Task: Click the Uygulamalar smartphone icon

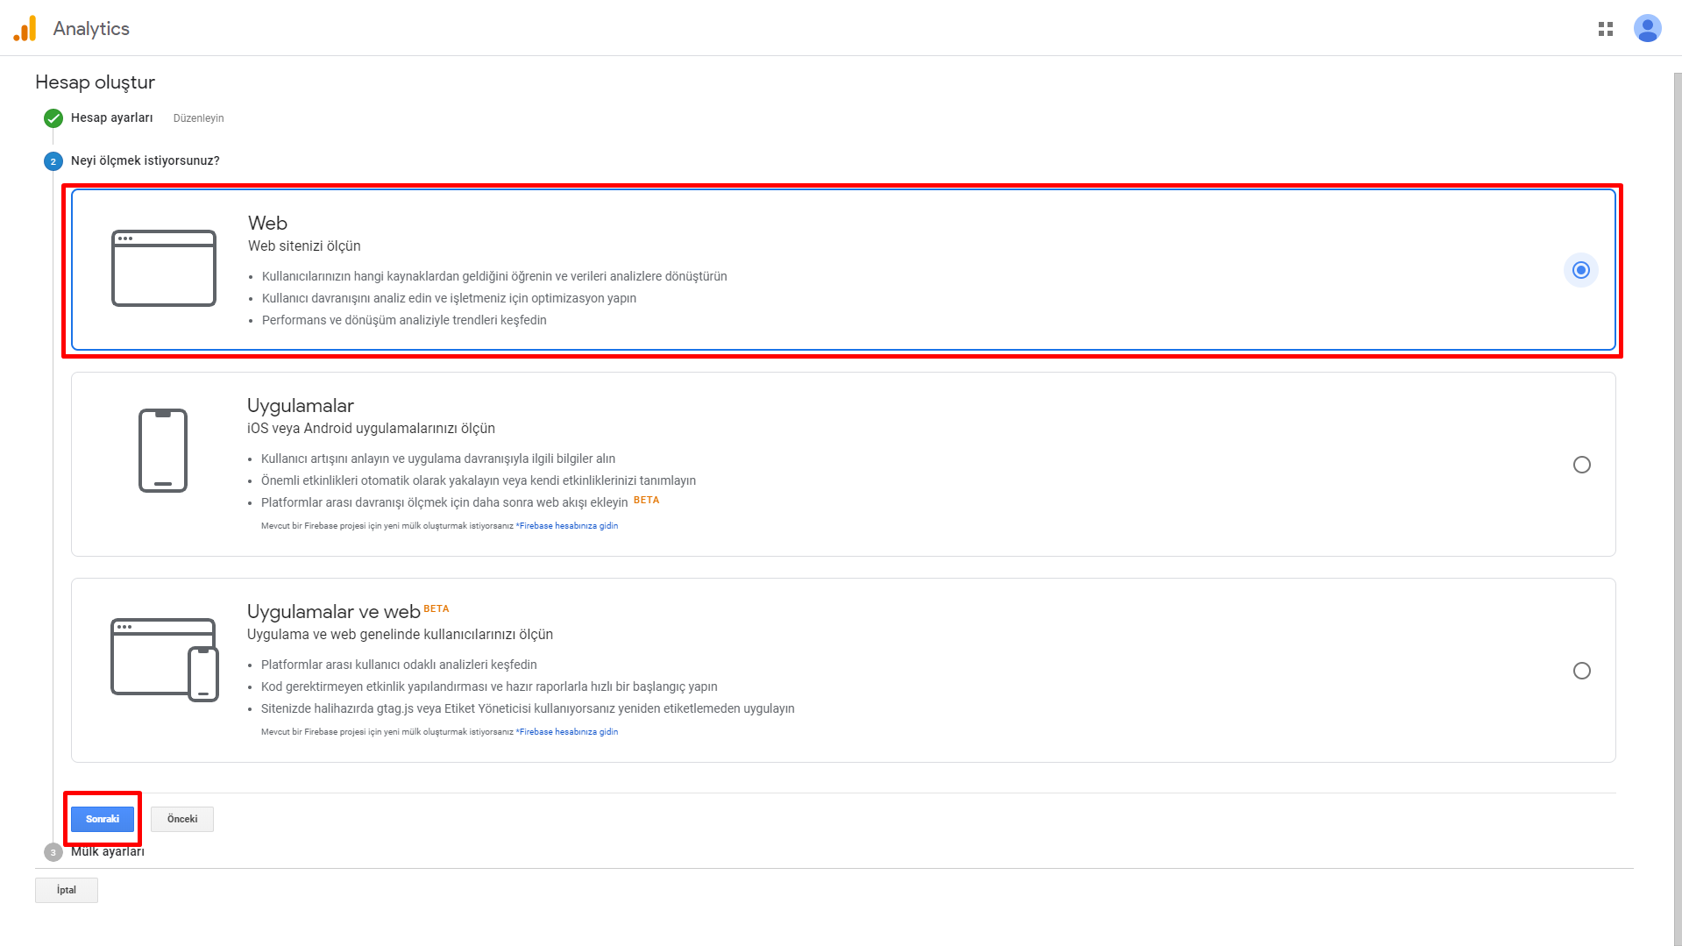Action: pos(163,451)
